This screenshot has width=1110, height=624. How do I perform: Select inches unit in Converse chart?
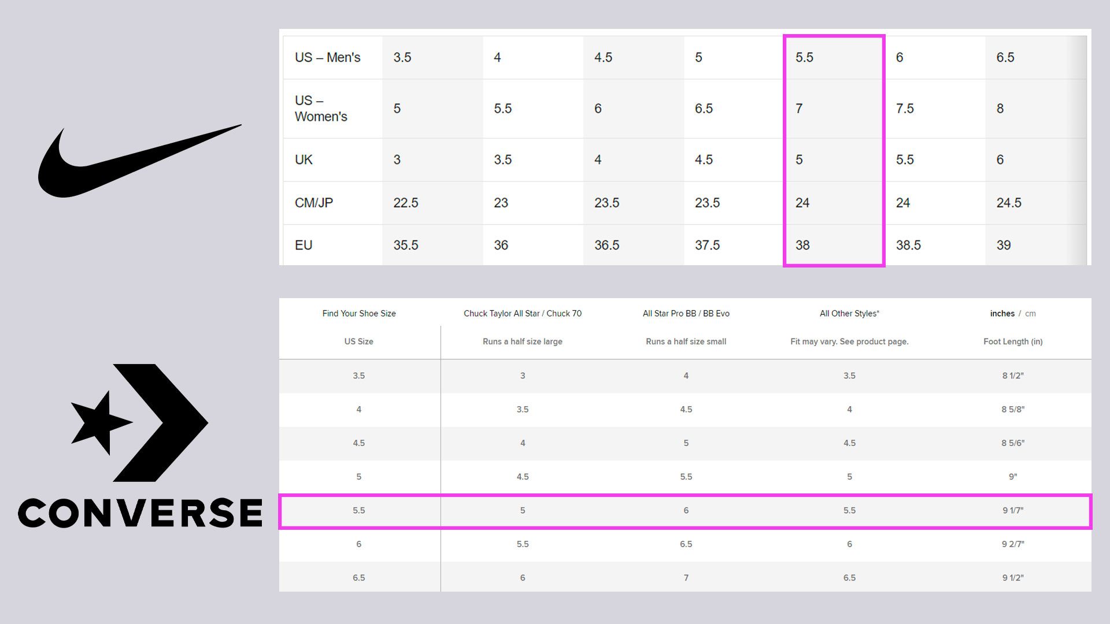[x=1002, y=314]
